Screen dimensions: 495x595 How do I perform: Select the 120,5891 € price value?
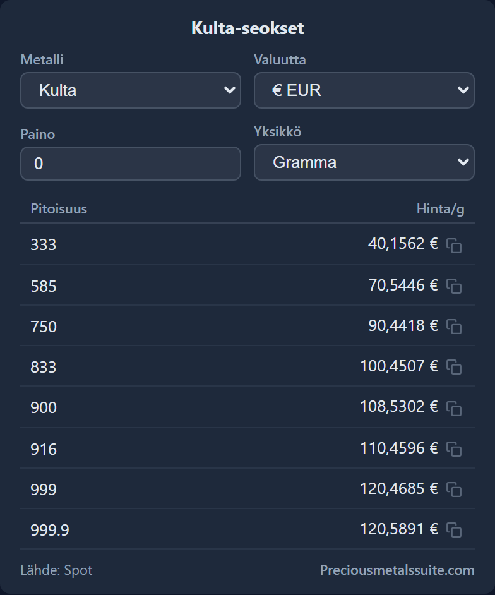tap(398, 529)
